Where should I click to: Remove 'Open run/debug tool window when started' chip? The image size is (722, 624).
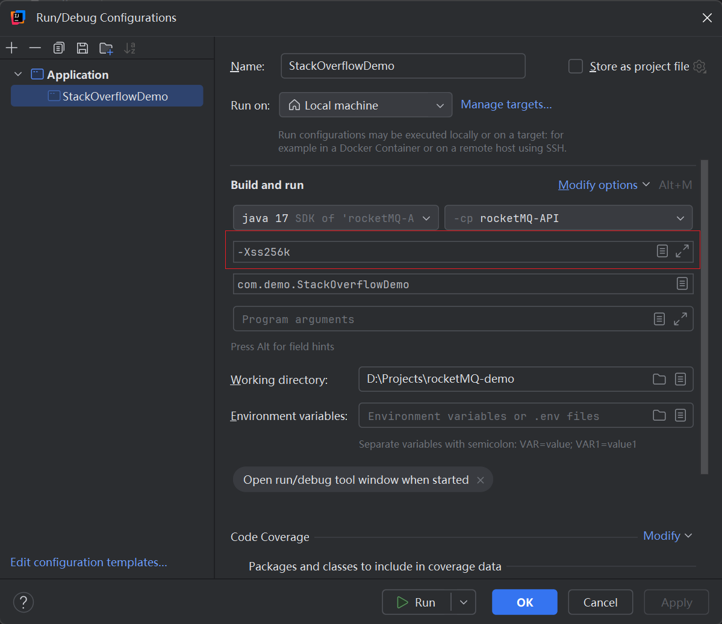click(481, 480)
